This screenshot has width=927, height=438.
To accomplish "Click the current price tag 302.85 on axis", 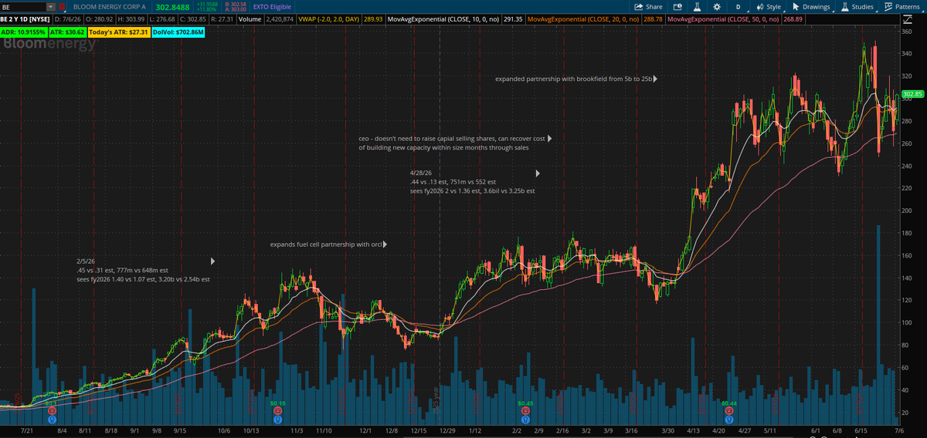I will (912, 94).
